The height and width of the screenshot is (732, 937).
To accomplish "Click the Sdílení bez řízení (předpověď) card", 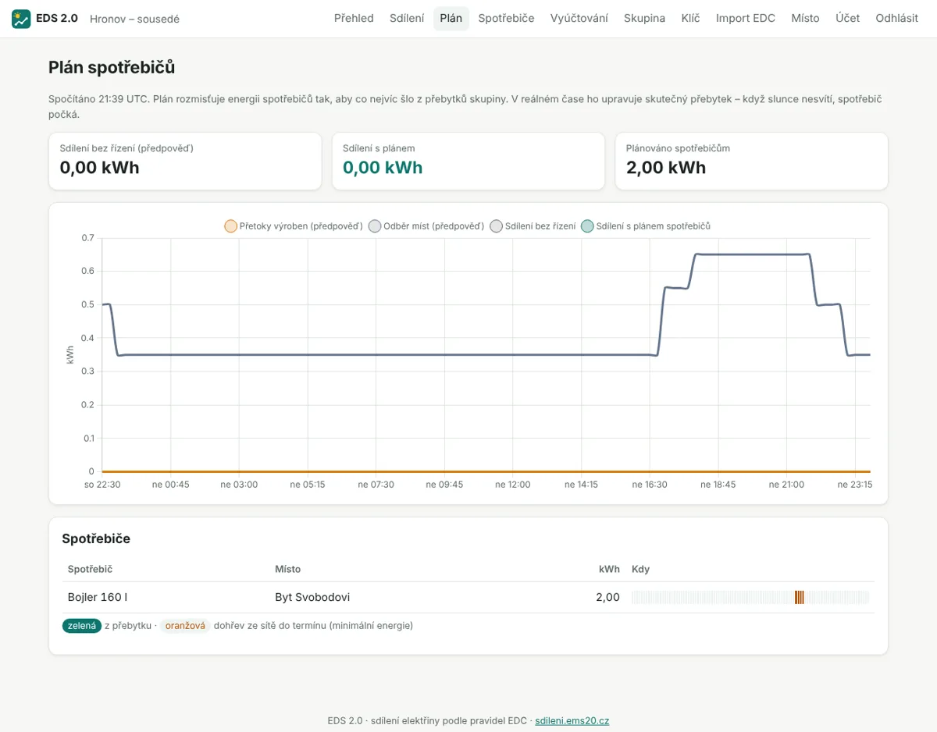I will click(x=185, y=161).
